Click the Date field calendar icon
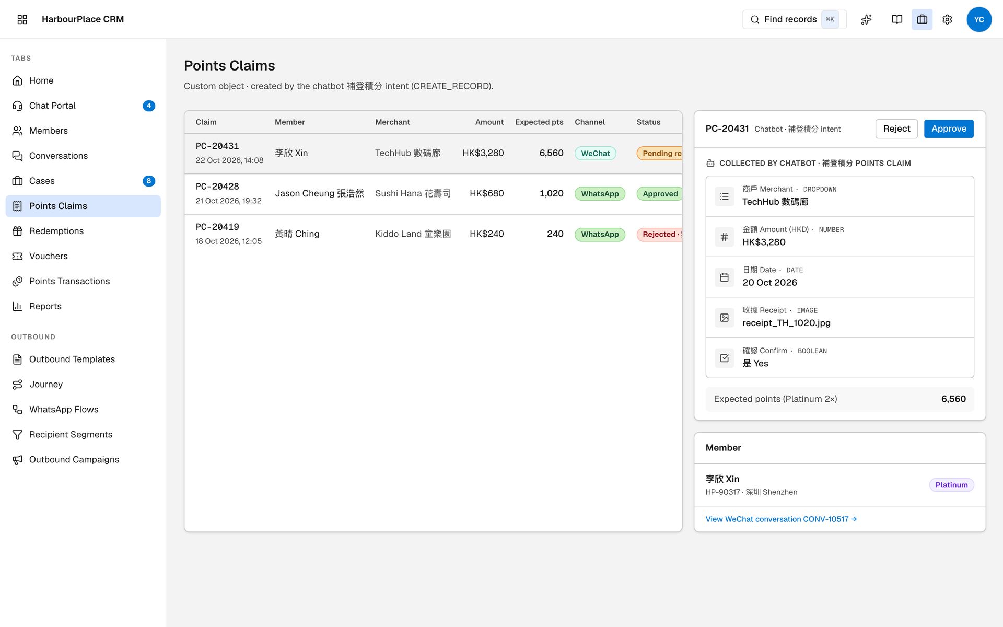 [724, 277]
